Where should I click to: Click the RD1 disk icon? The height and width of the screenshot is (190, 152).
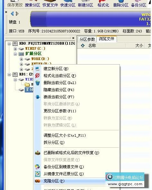(x=15, y=74)
